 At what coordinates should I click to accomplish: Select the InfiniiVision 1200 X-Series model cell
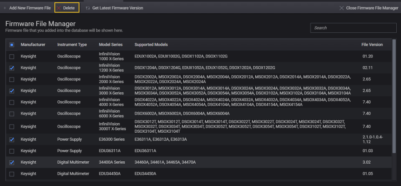(111, 68)
